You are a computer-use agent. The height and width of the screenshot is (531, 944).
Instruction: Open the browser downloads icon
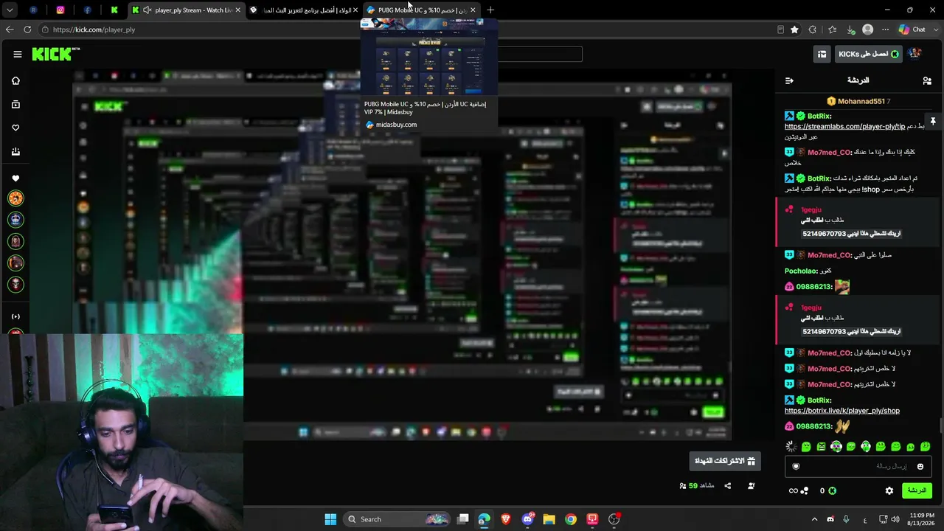point(850,29)
